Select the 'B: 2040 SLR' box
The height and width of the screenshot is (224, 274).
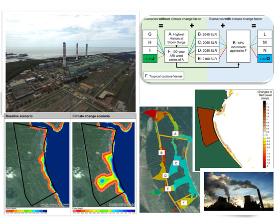pyautogui.click(x=207, y=34)
